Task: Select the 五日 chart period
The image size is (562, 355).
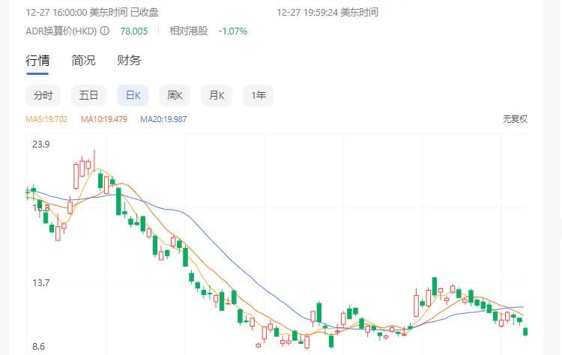Action: [x=88, y=95]
